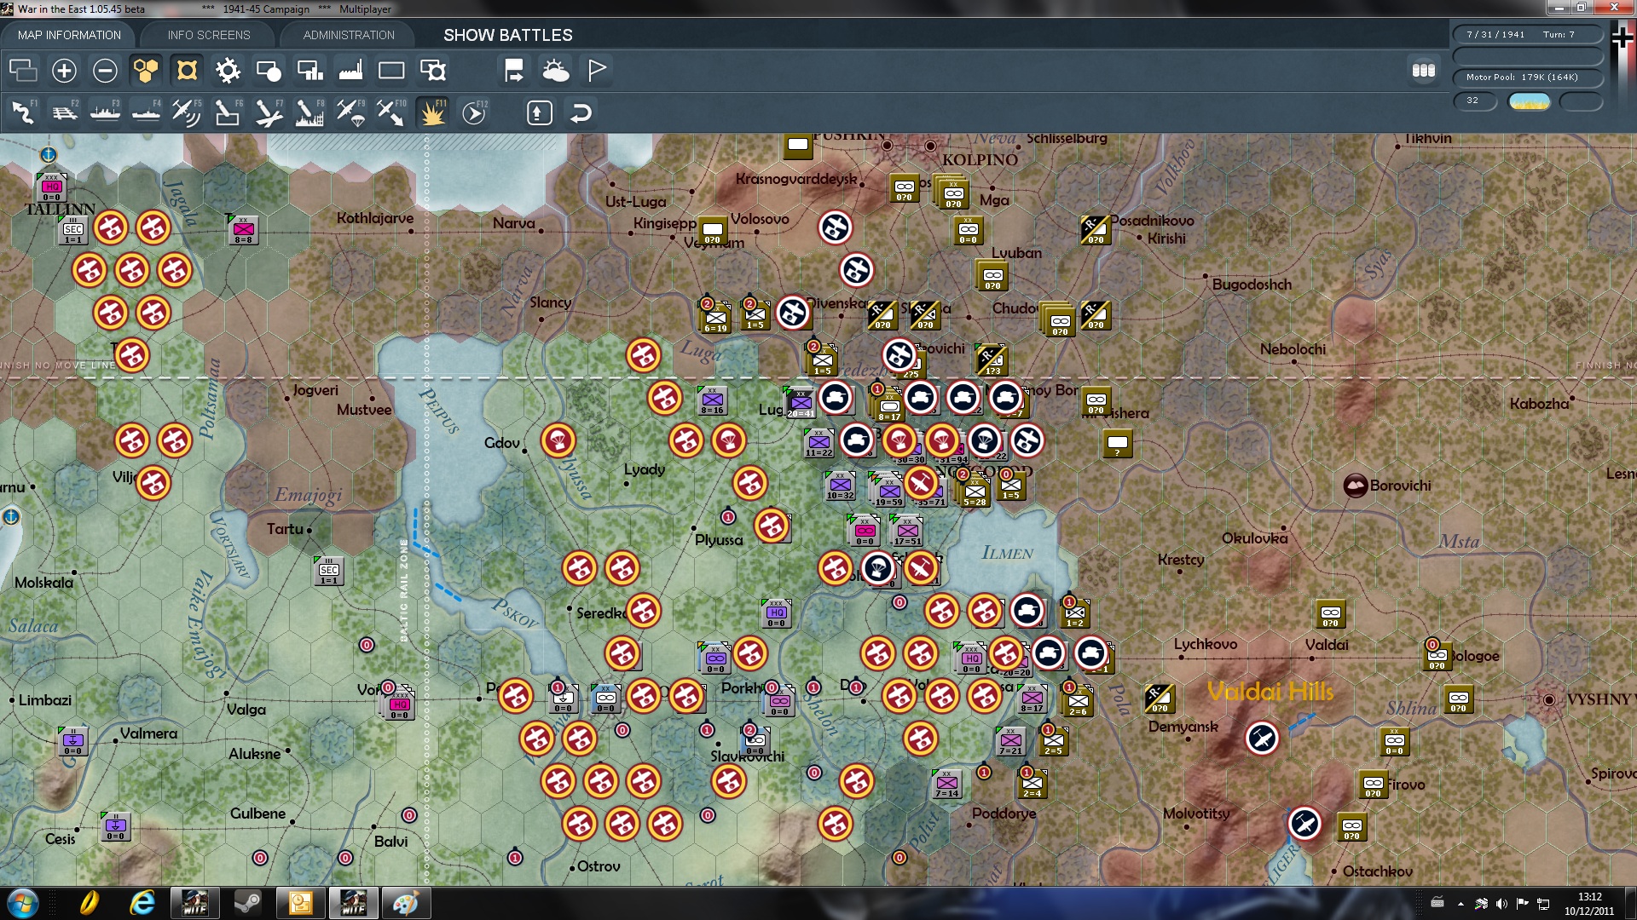
Task: Zoom in the map with plus icon
Action: click(64, 71)
